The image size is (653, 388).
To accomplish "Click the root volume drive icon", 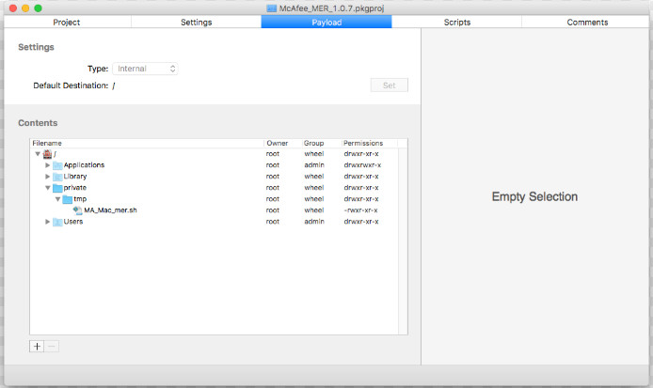I will [x=47, y=154].
